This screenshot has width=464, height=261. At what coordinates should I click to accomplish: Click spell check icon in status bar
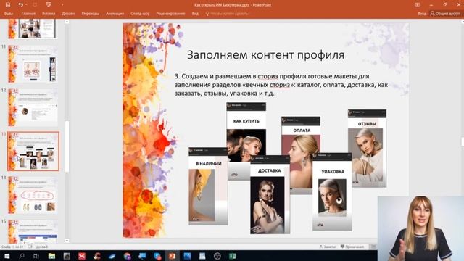[x=30, y=246]
